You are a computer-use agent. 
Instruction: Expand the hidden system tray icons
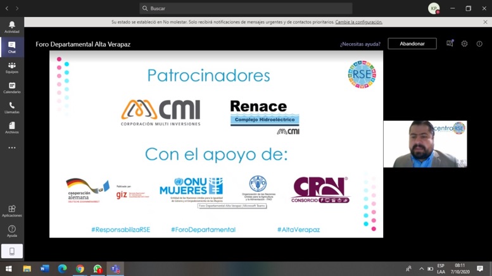point(422,269)
